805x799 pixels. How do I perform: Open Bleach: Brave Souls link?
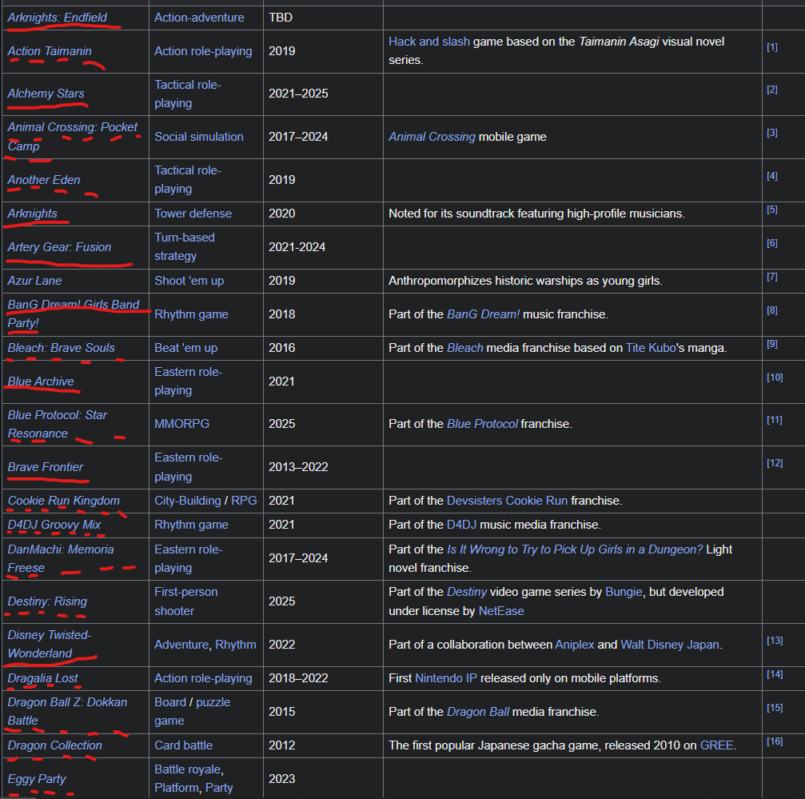[61, 348]
